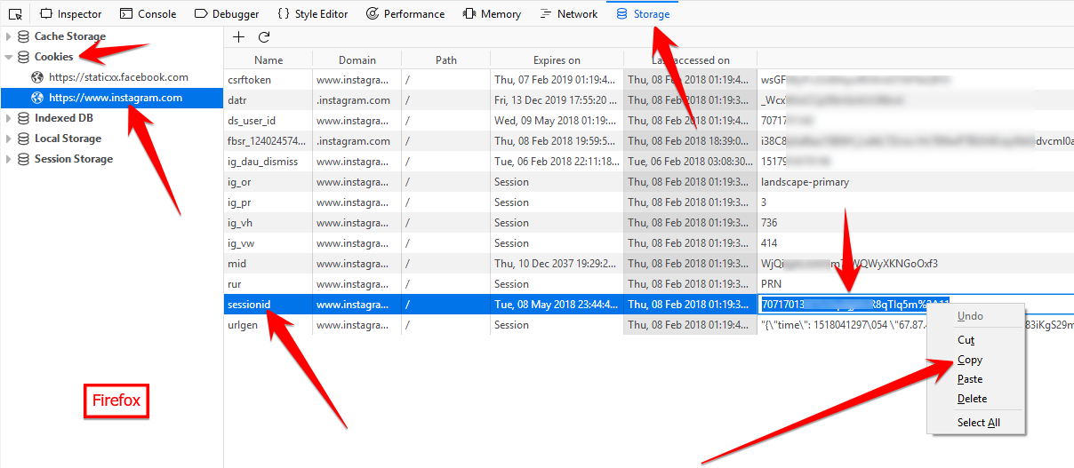Image resolution: width=1074 pixels, height=468 pixels.
Task: Click the refresh items icon
Action: [x=264, y=37]
